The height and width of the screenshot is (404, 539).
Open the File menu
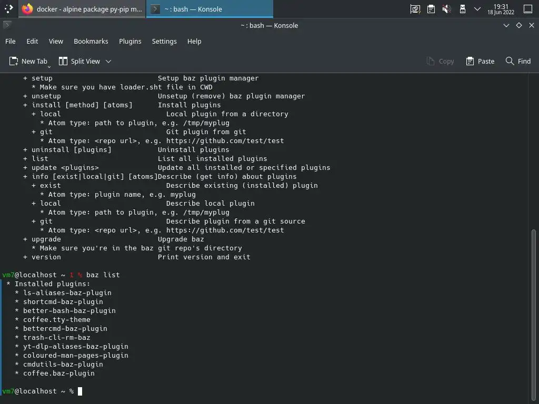pos(11,41)
